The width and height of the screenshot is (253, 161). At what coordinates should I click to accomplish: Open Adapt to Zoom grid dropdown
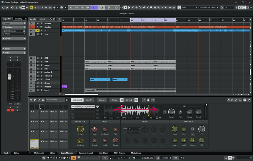click(x=209, y=7)
